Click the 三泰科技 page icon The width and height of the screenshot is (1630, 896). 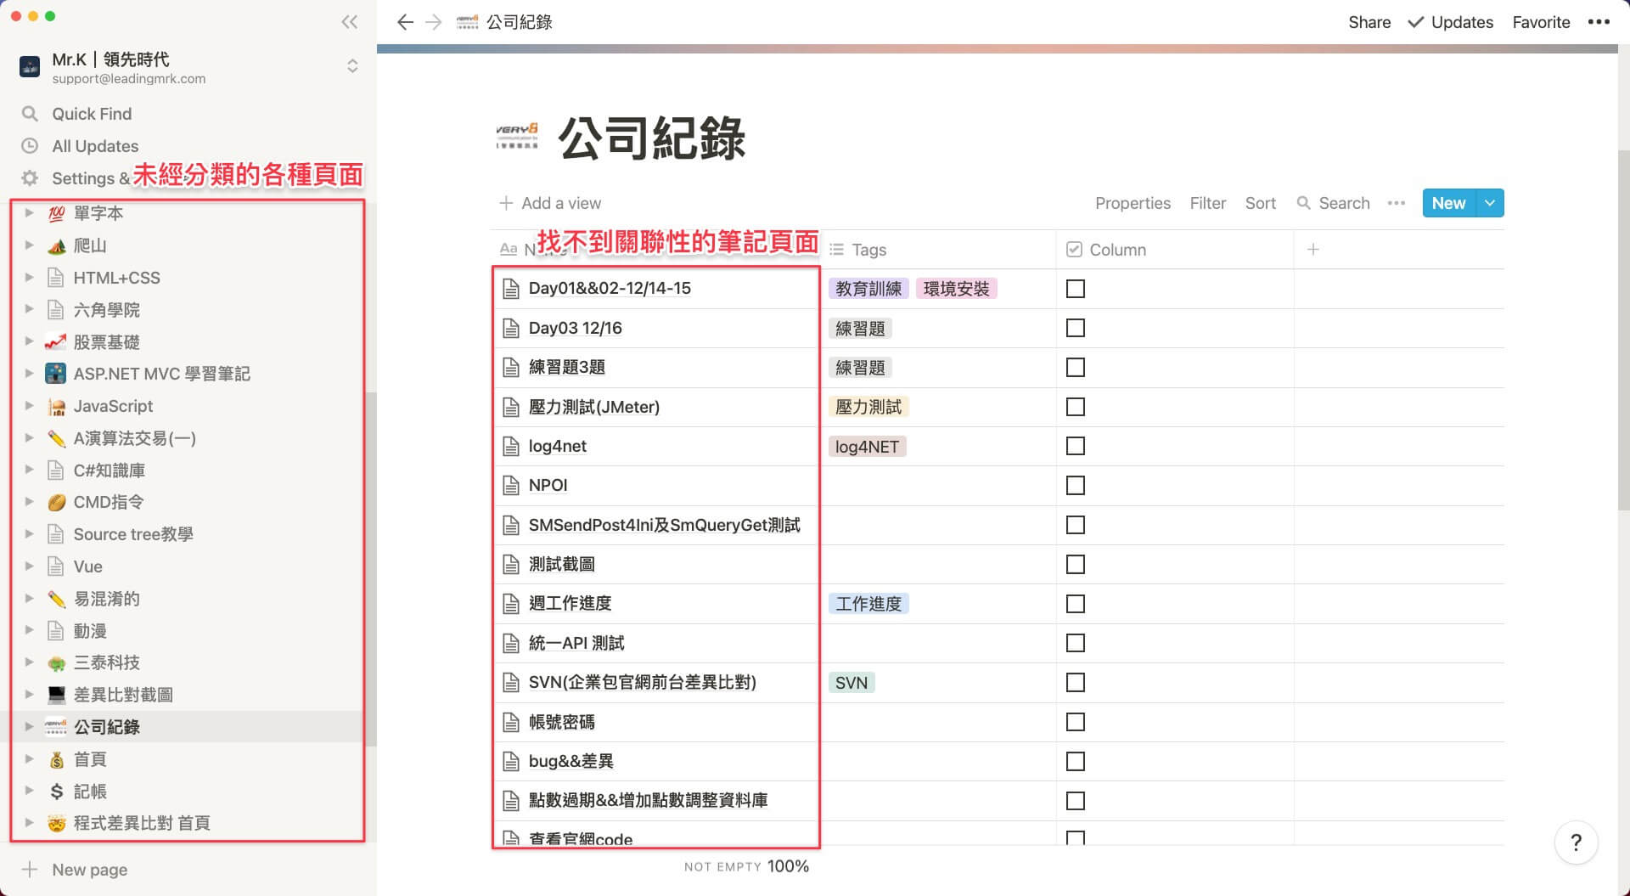[x=56, y=663]
